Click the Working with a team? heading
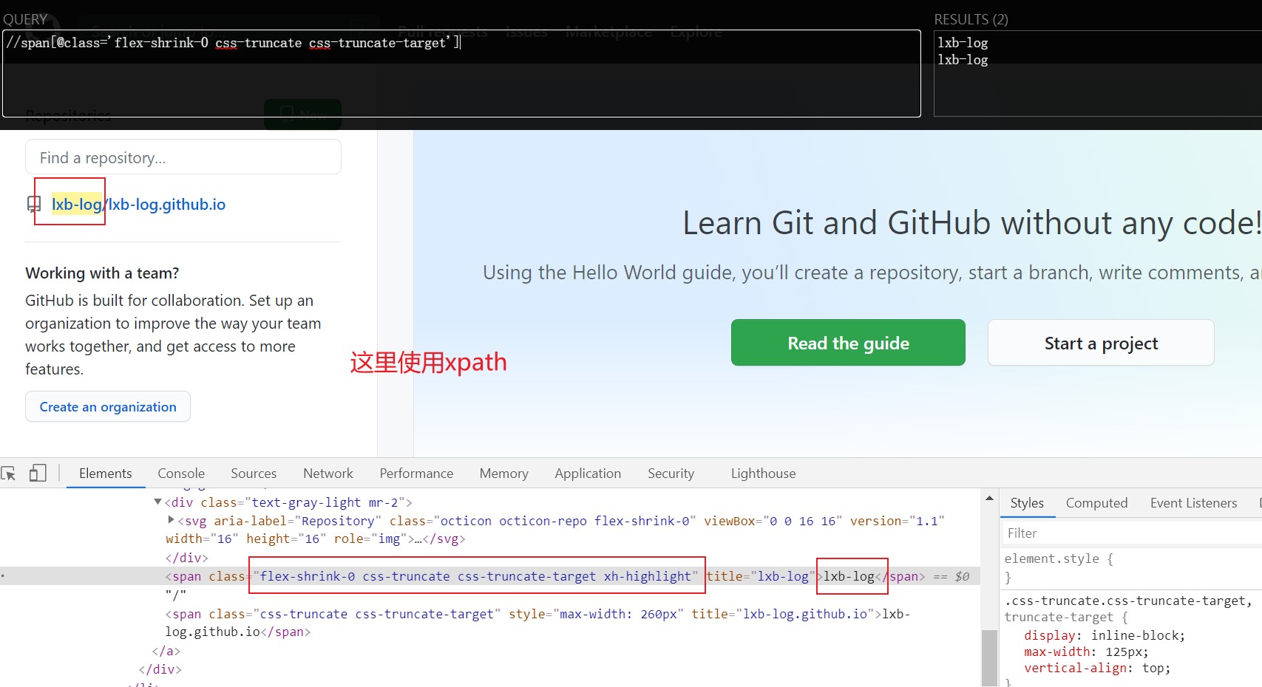This screenshot has height=687, width=1262. pyautogui.click(x=102, y=273)
